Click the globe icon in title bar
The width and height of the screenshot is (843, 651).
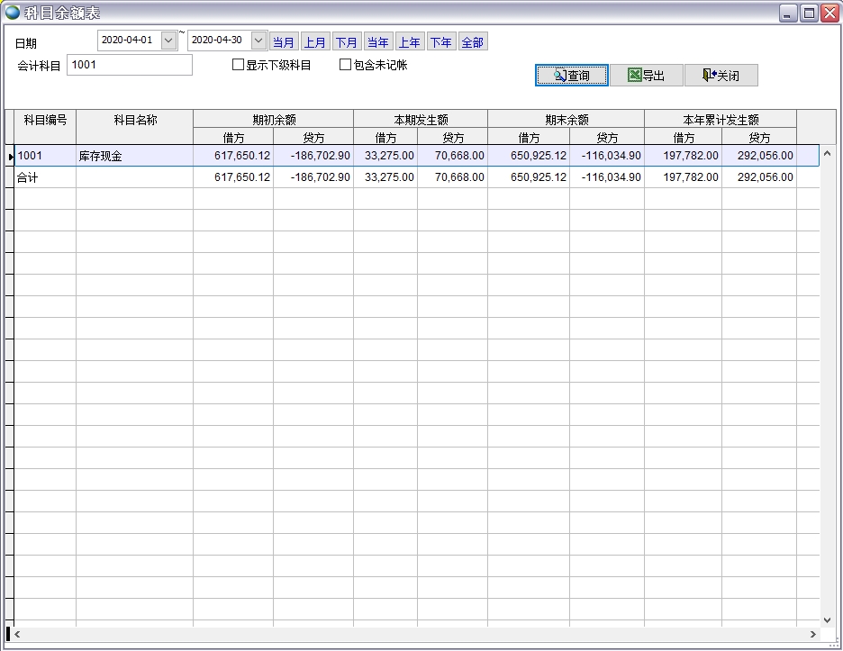click(x=13, y=13)
